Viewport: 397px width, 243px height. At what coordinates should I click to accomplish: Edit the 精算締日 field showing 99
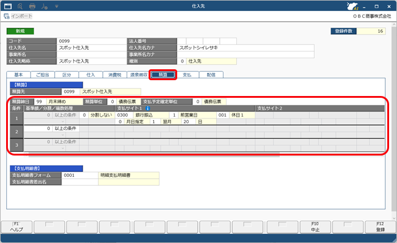pos(40,101)
